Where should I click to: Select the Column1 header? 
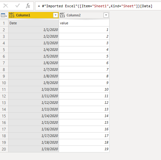[x=33, y=15]
